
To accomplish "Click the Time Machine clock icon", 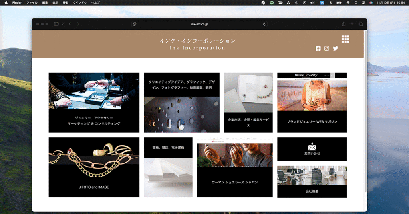I will pos(296,3).
